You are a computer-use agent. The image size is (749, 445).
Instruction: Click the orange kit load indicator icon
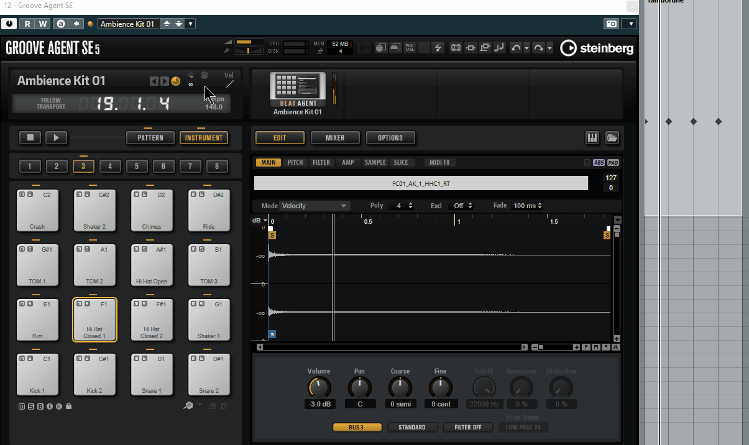175,81
